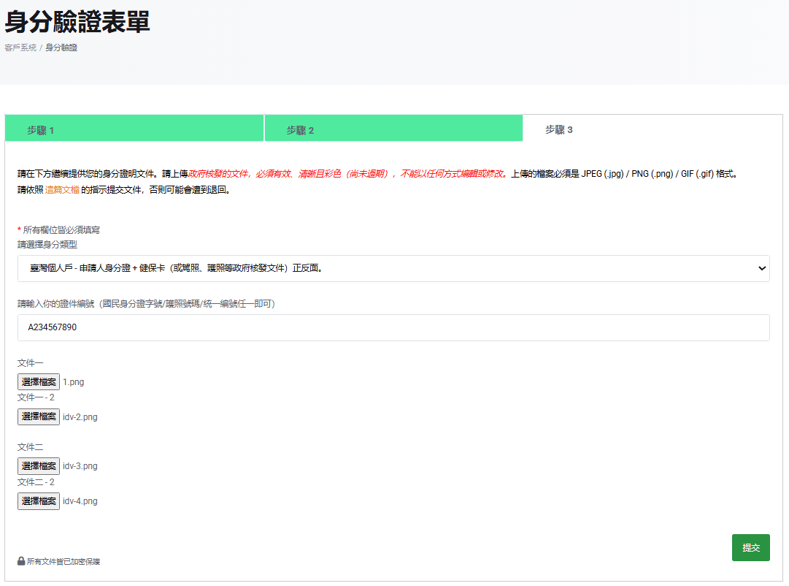Open the 客戶系統 breadcrumb link
Image resolution: width=789 pixels, height=586 pixels.
(x=20, y=47)
